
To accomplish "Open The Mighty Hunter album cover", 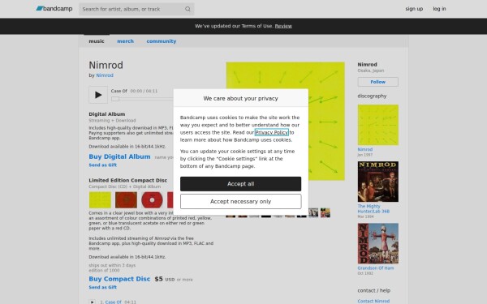I will click(378, 182).
